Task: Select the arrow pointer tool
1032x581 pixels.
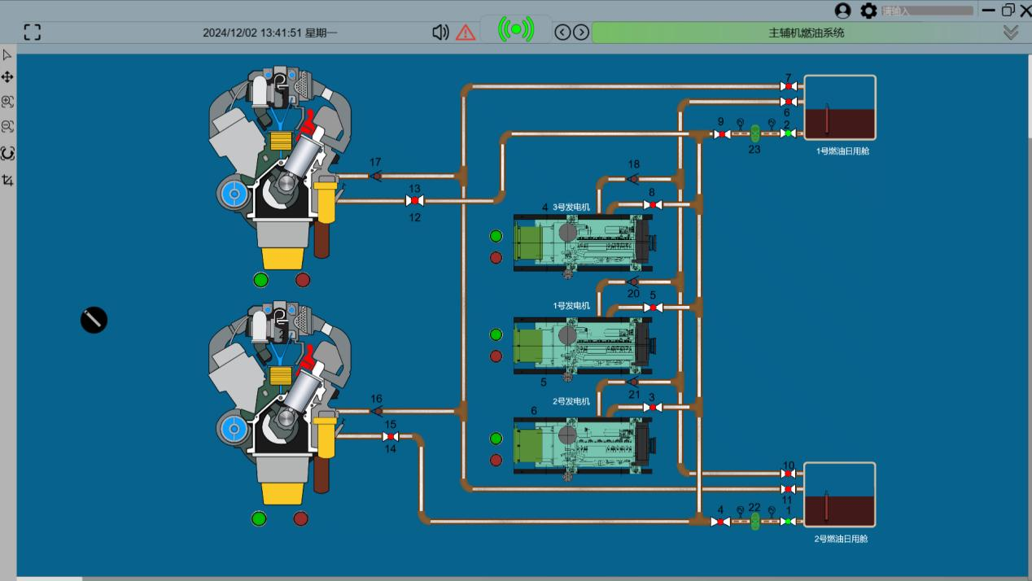Action: [x=7, y=54]
